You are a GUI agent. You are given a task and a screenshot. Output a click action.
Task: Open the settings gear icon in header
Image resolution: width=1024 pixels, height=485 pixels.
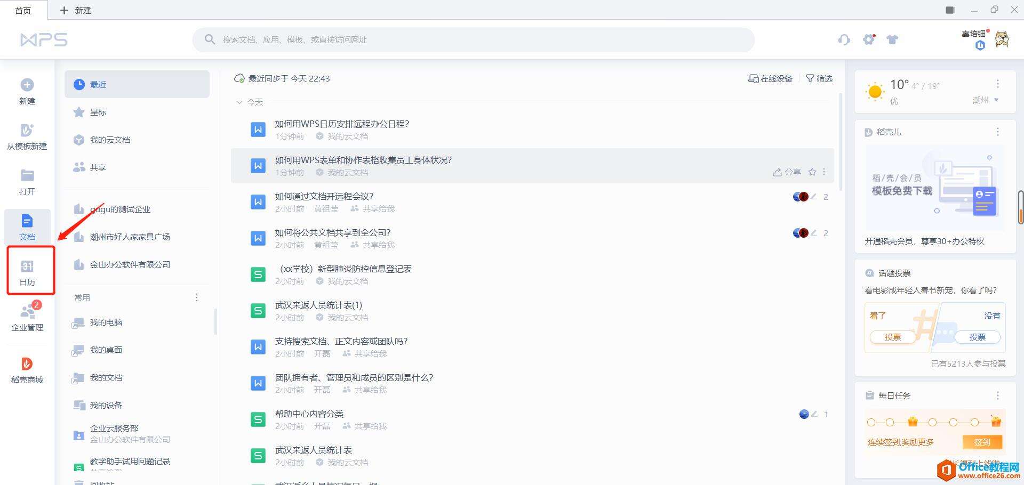click(869, 39)
